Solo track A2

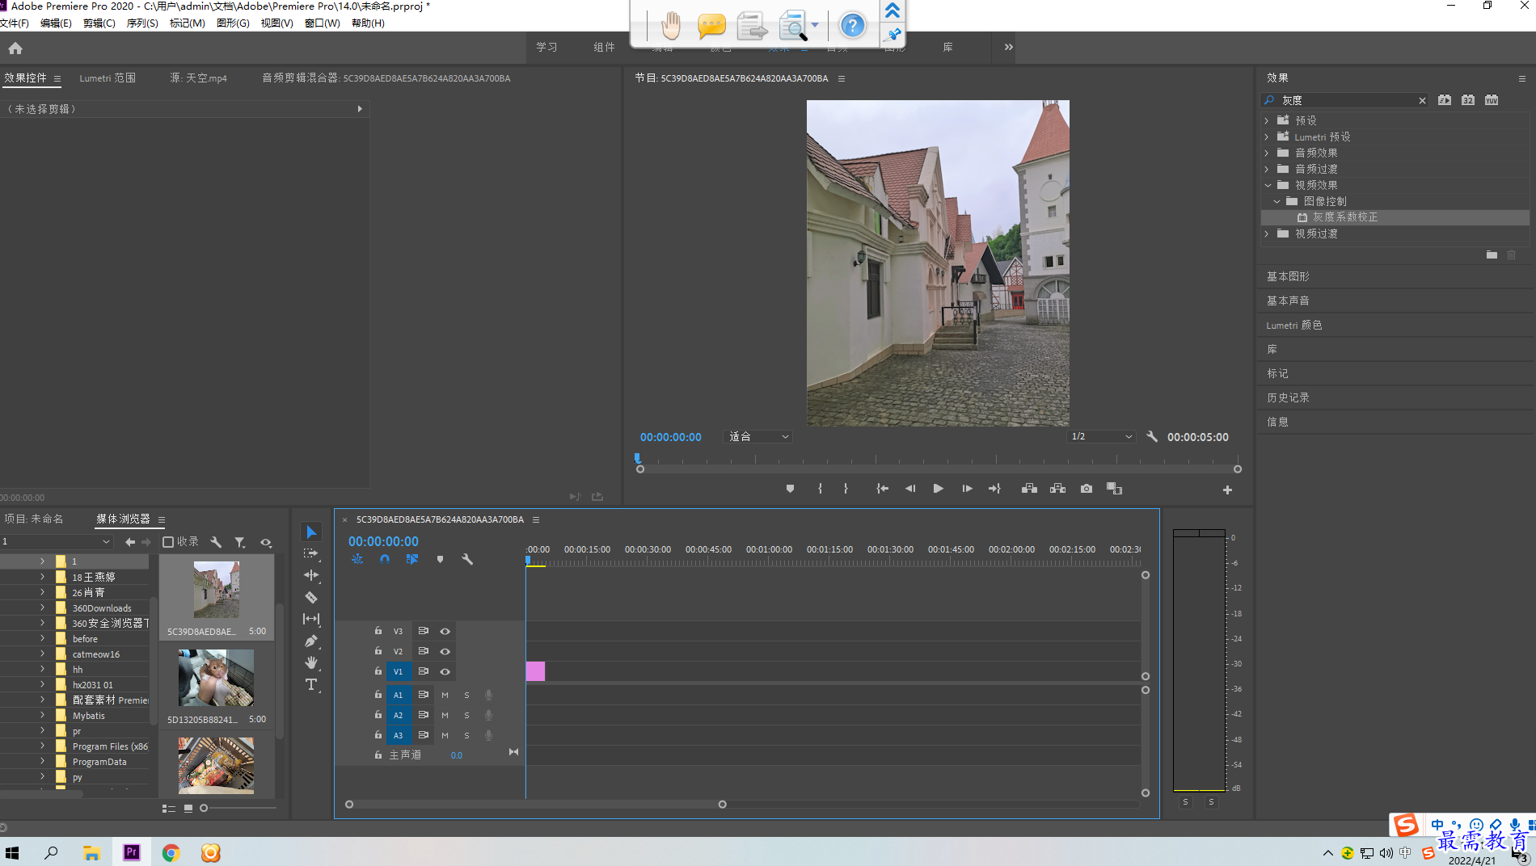(466, 715)
